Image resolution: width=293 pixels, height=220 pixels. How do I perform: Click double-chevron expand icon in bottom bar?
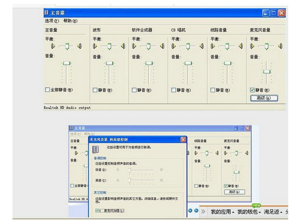pos(203,212)
